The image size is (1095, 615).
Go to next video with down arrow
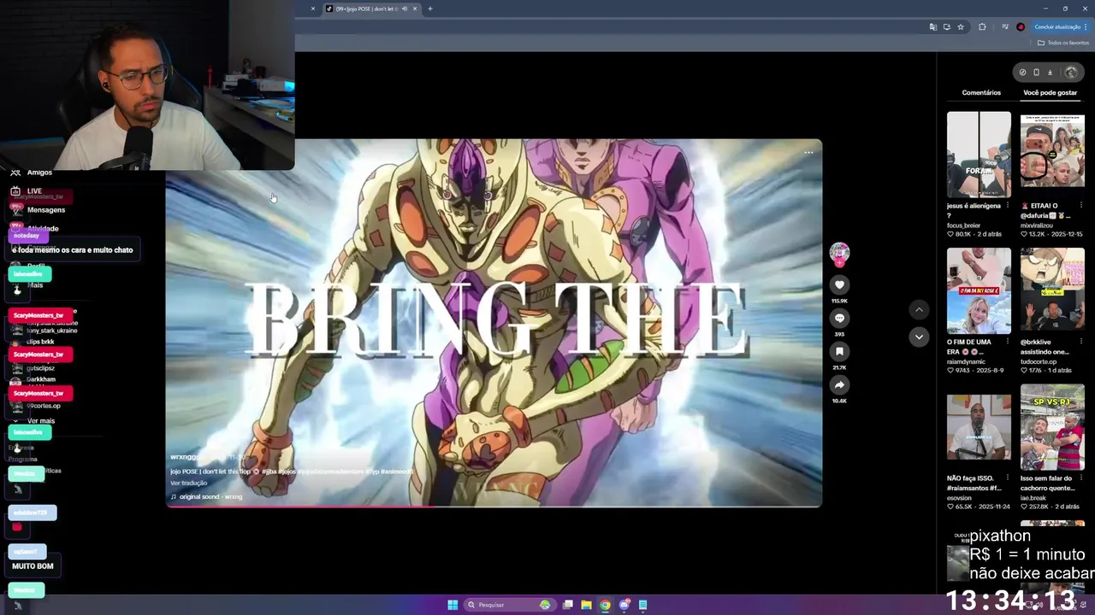click(919, 337)
